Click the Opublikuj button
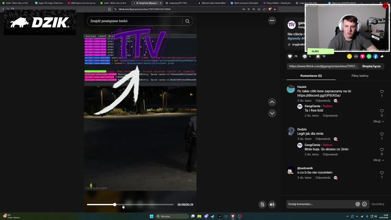Image resolution: width=391 pixels, height=220 pixels. [x=378, y=204]
